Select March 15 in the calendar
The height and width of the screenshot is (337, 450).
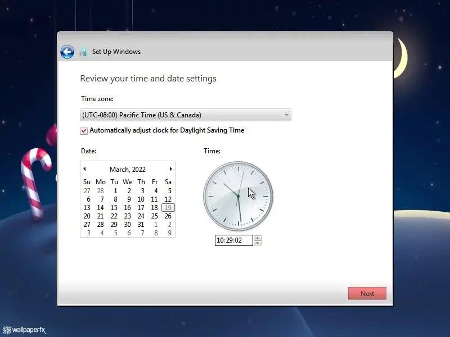coord(114,208)
